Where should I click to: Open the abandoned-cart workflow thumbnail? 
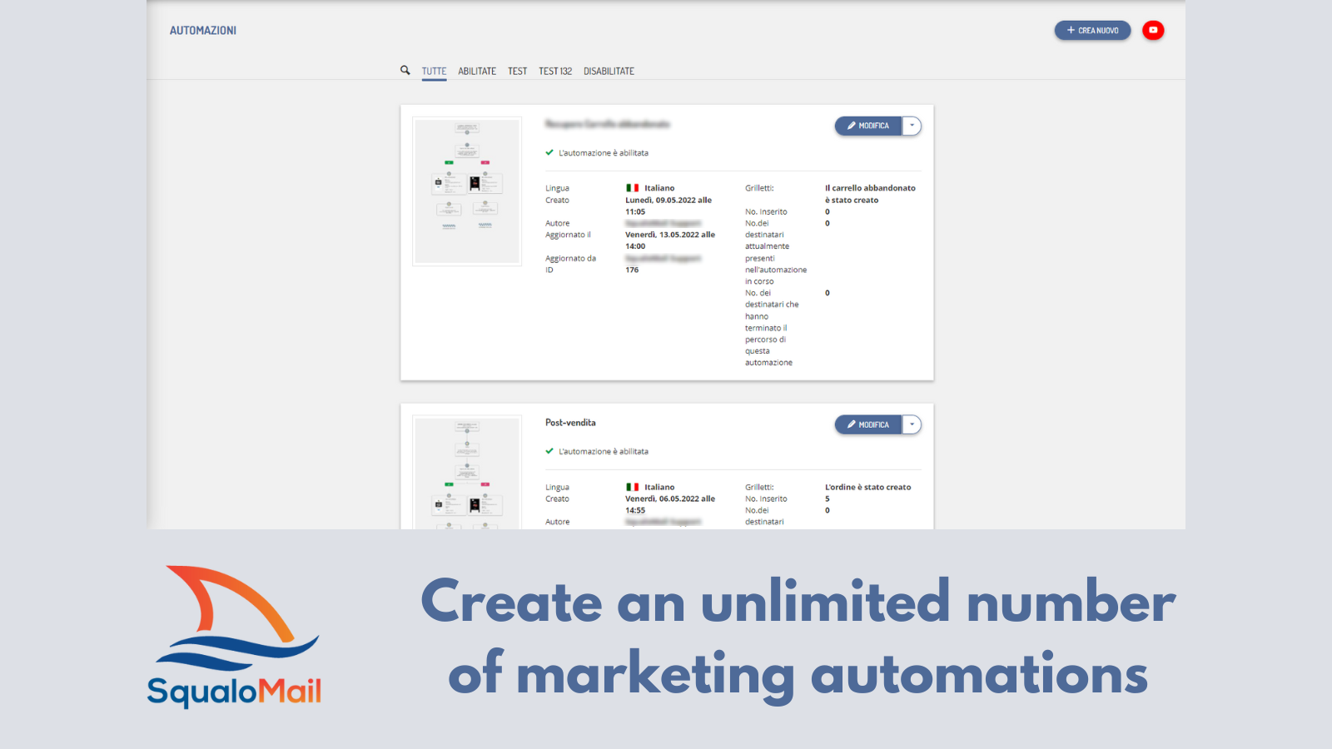[x=467, y=191]
